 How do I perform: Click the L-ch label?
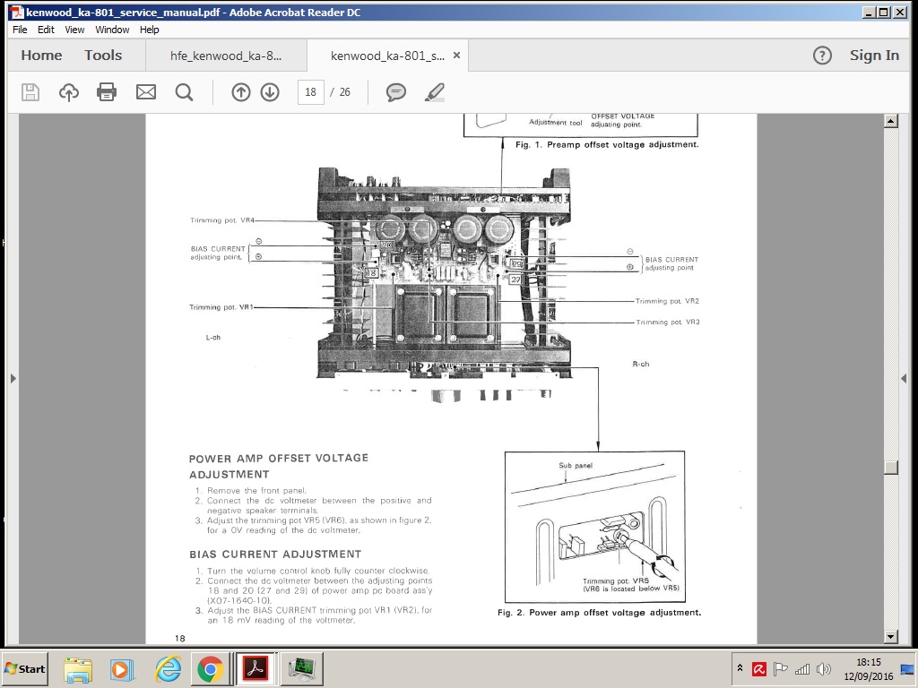(x=213, y=338)
